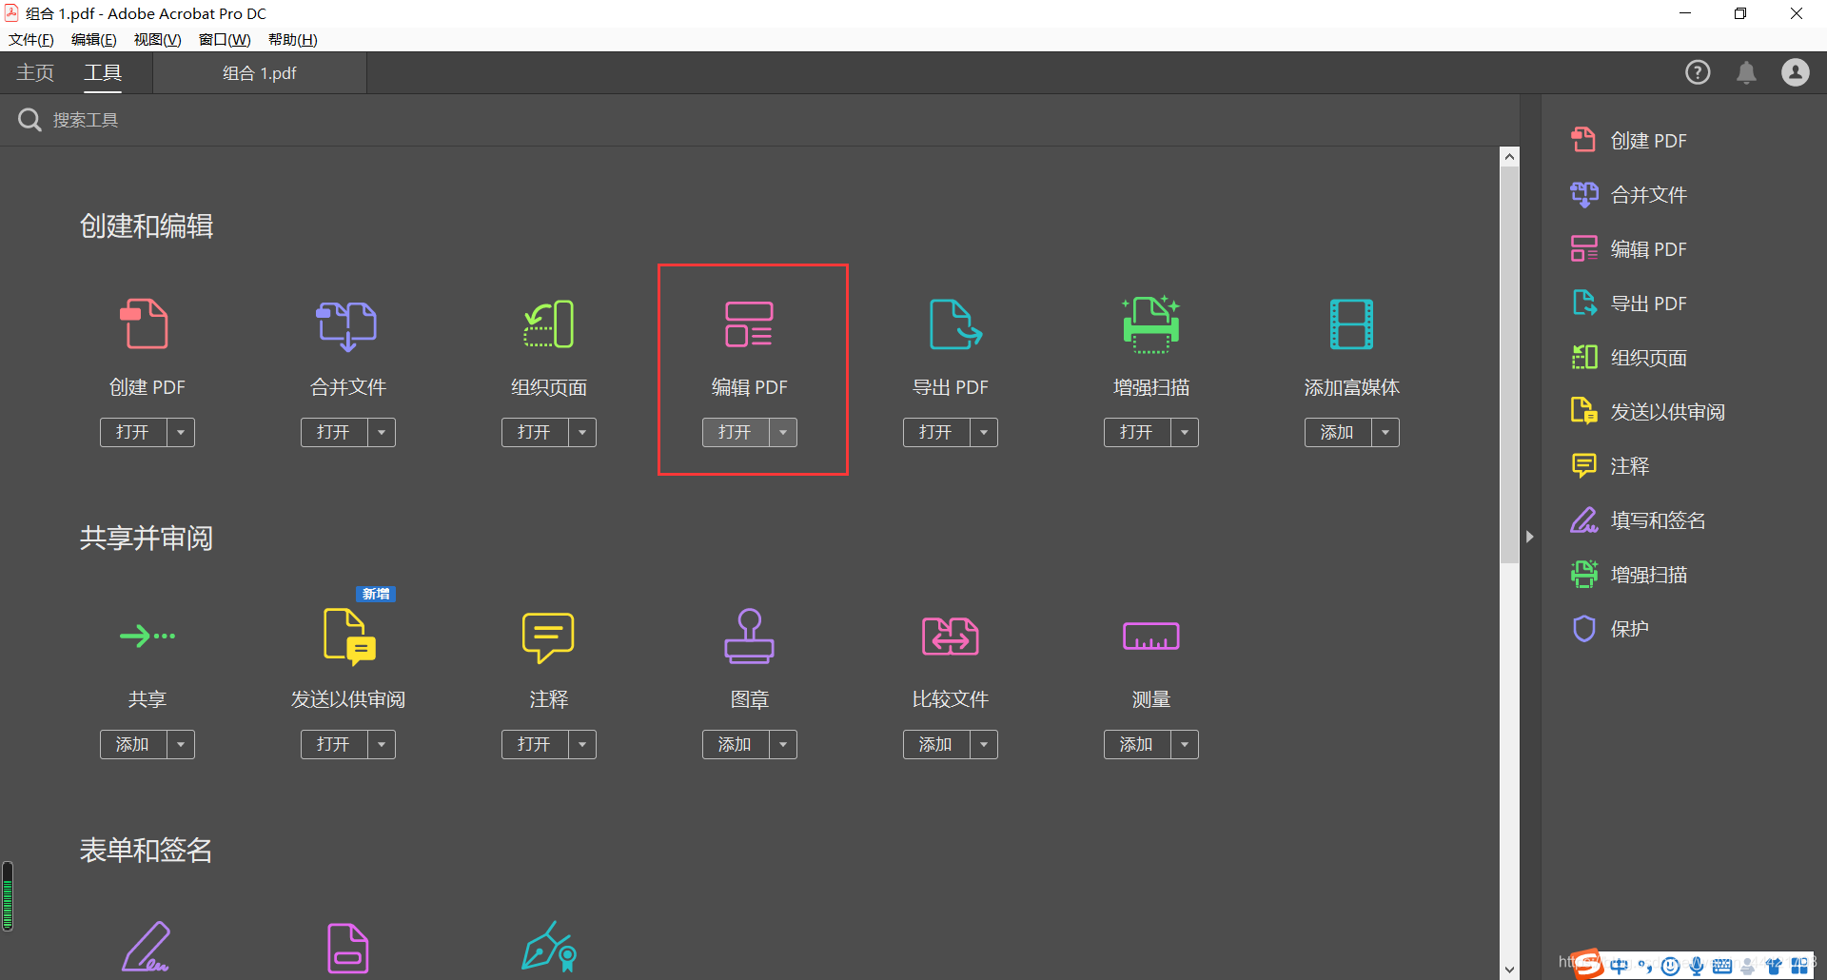
Task: Click 打开 button under 注释
Action: (x=535, y=744)
